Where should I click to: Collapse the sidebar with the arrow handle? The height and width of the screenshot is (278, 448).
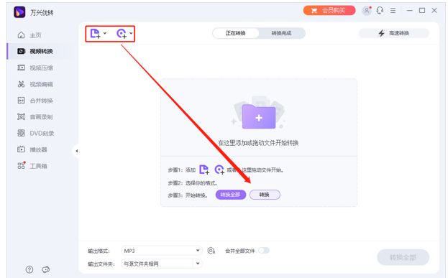(76, 151)
